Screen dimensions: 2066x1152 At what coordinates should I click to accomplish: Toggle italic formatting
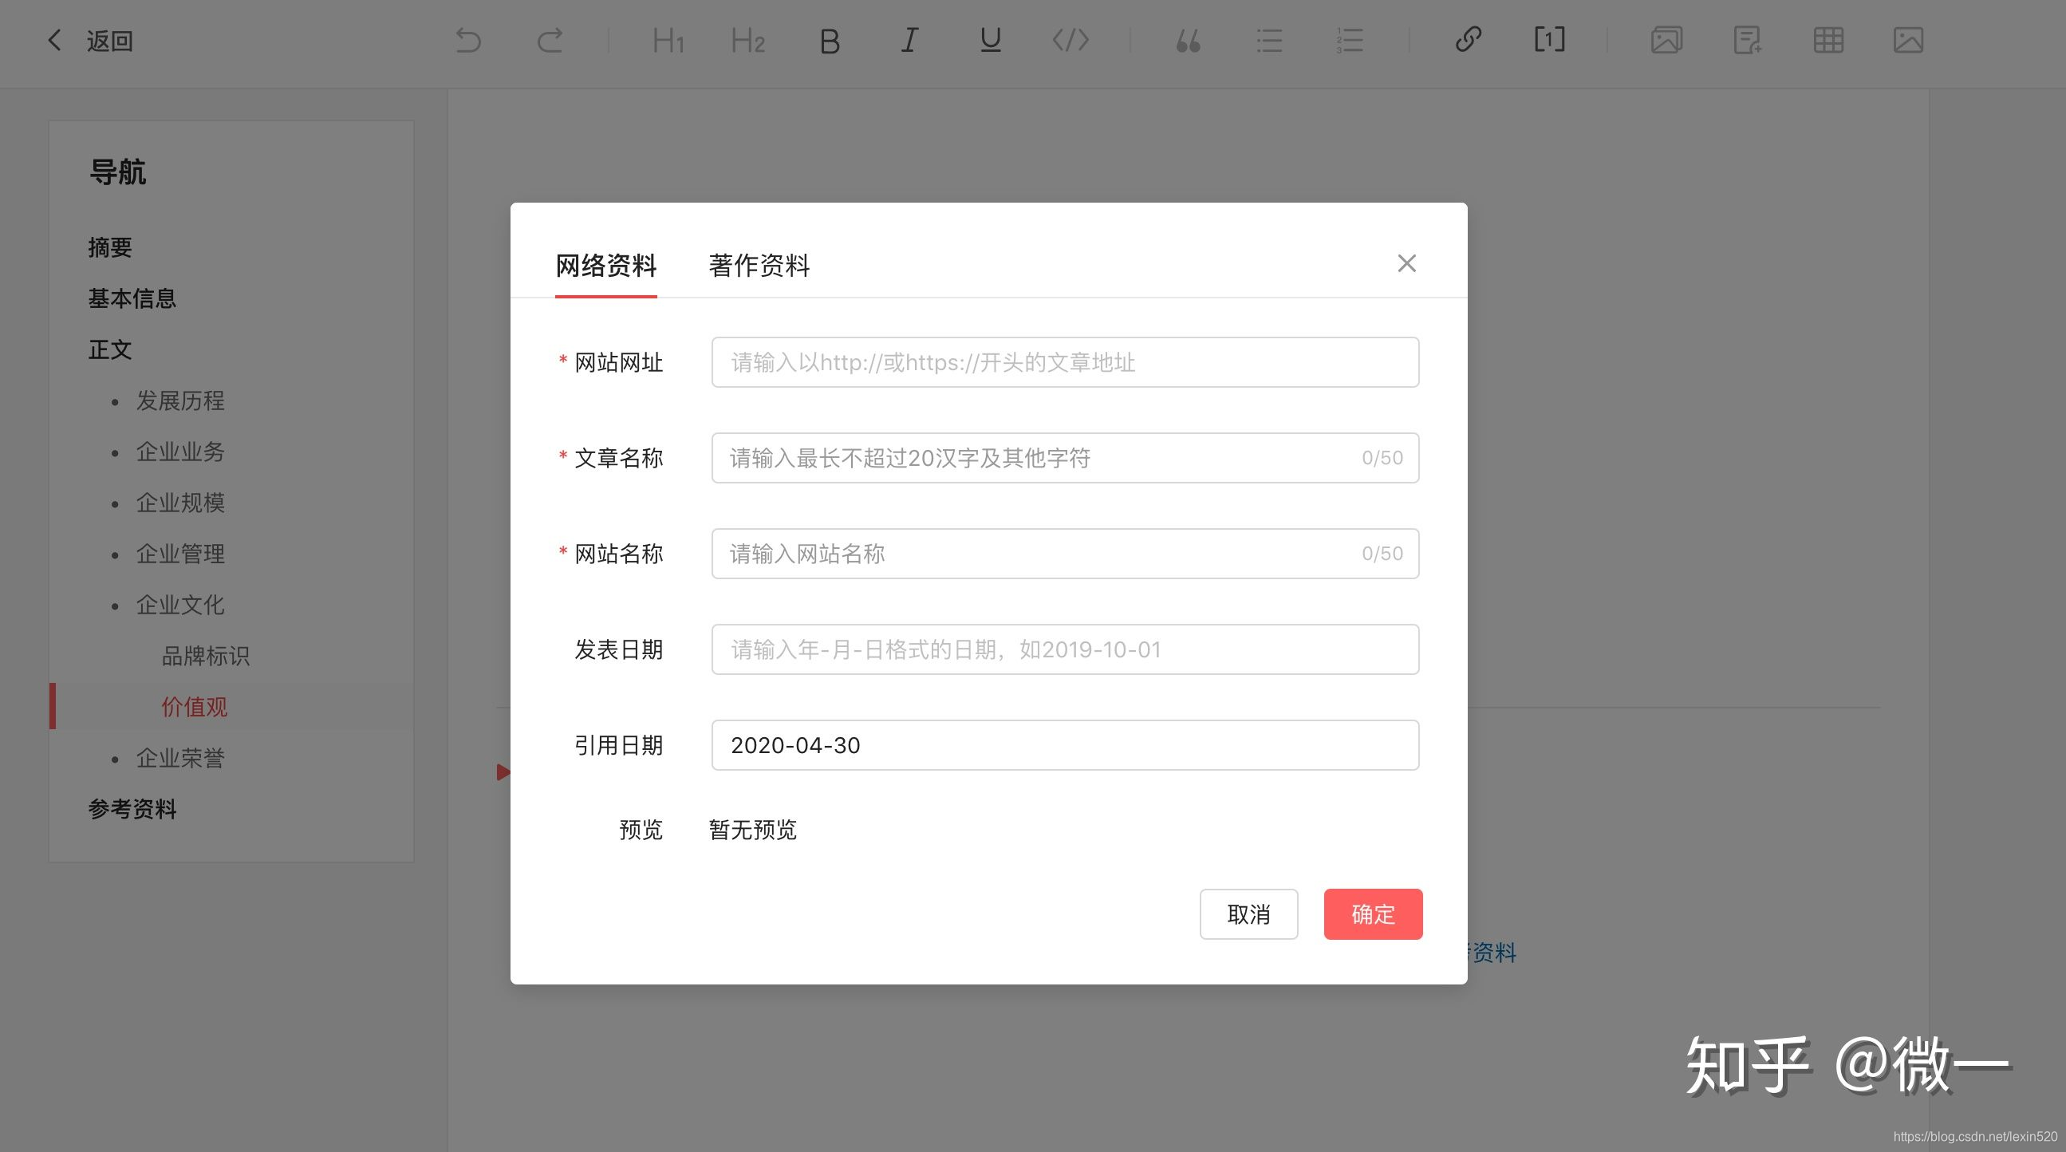(909, 40)
